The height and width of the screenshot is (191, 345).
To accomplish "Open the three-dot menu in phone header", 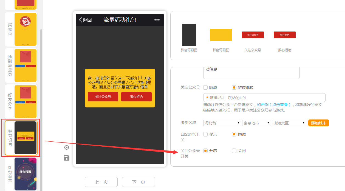I will click(x=157, y=20).
